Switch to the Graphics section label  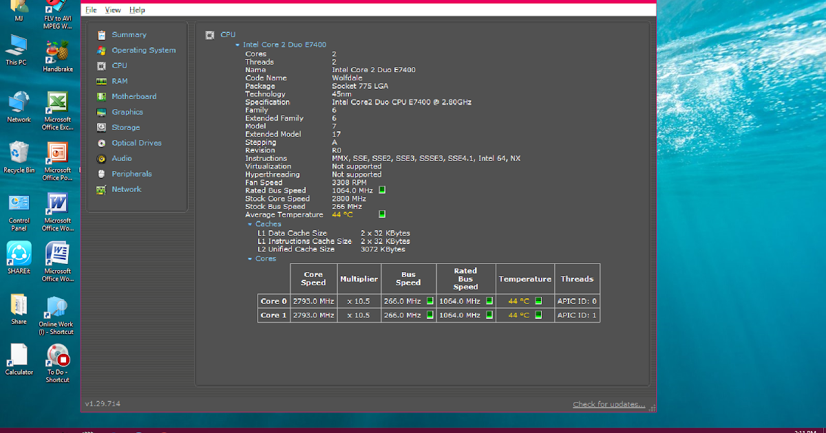pyautogui.click(x=127, y=112)
